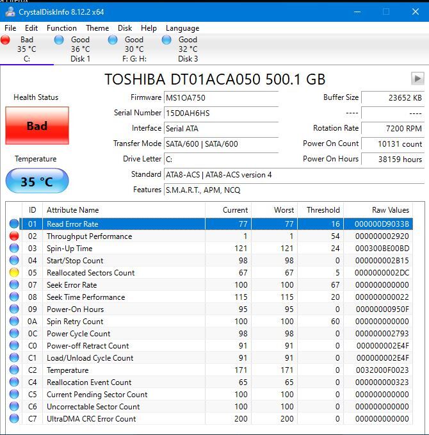Click status orb of Power-On Hours row

[x=14, y=309]
